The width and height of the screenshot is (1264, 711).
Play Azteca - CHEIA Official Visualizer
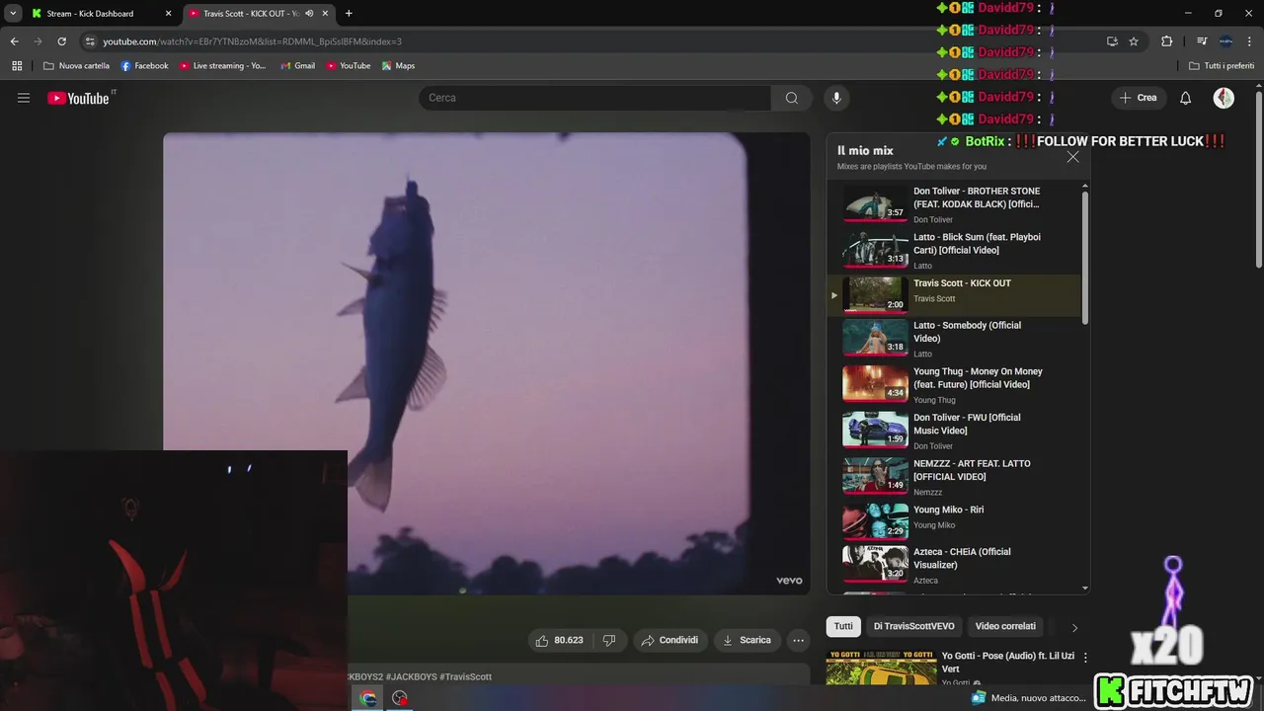point(954,565)
